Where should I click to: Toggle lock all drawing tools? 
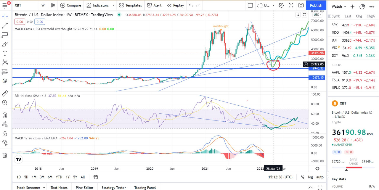pyautogui.click(x=5, y=133)
